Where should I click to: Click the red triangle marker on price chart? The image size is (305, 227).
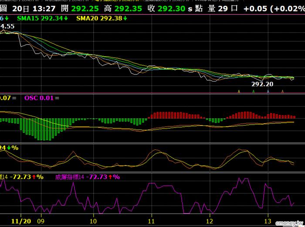[x=282, y=91]
